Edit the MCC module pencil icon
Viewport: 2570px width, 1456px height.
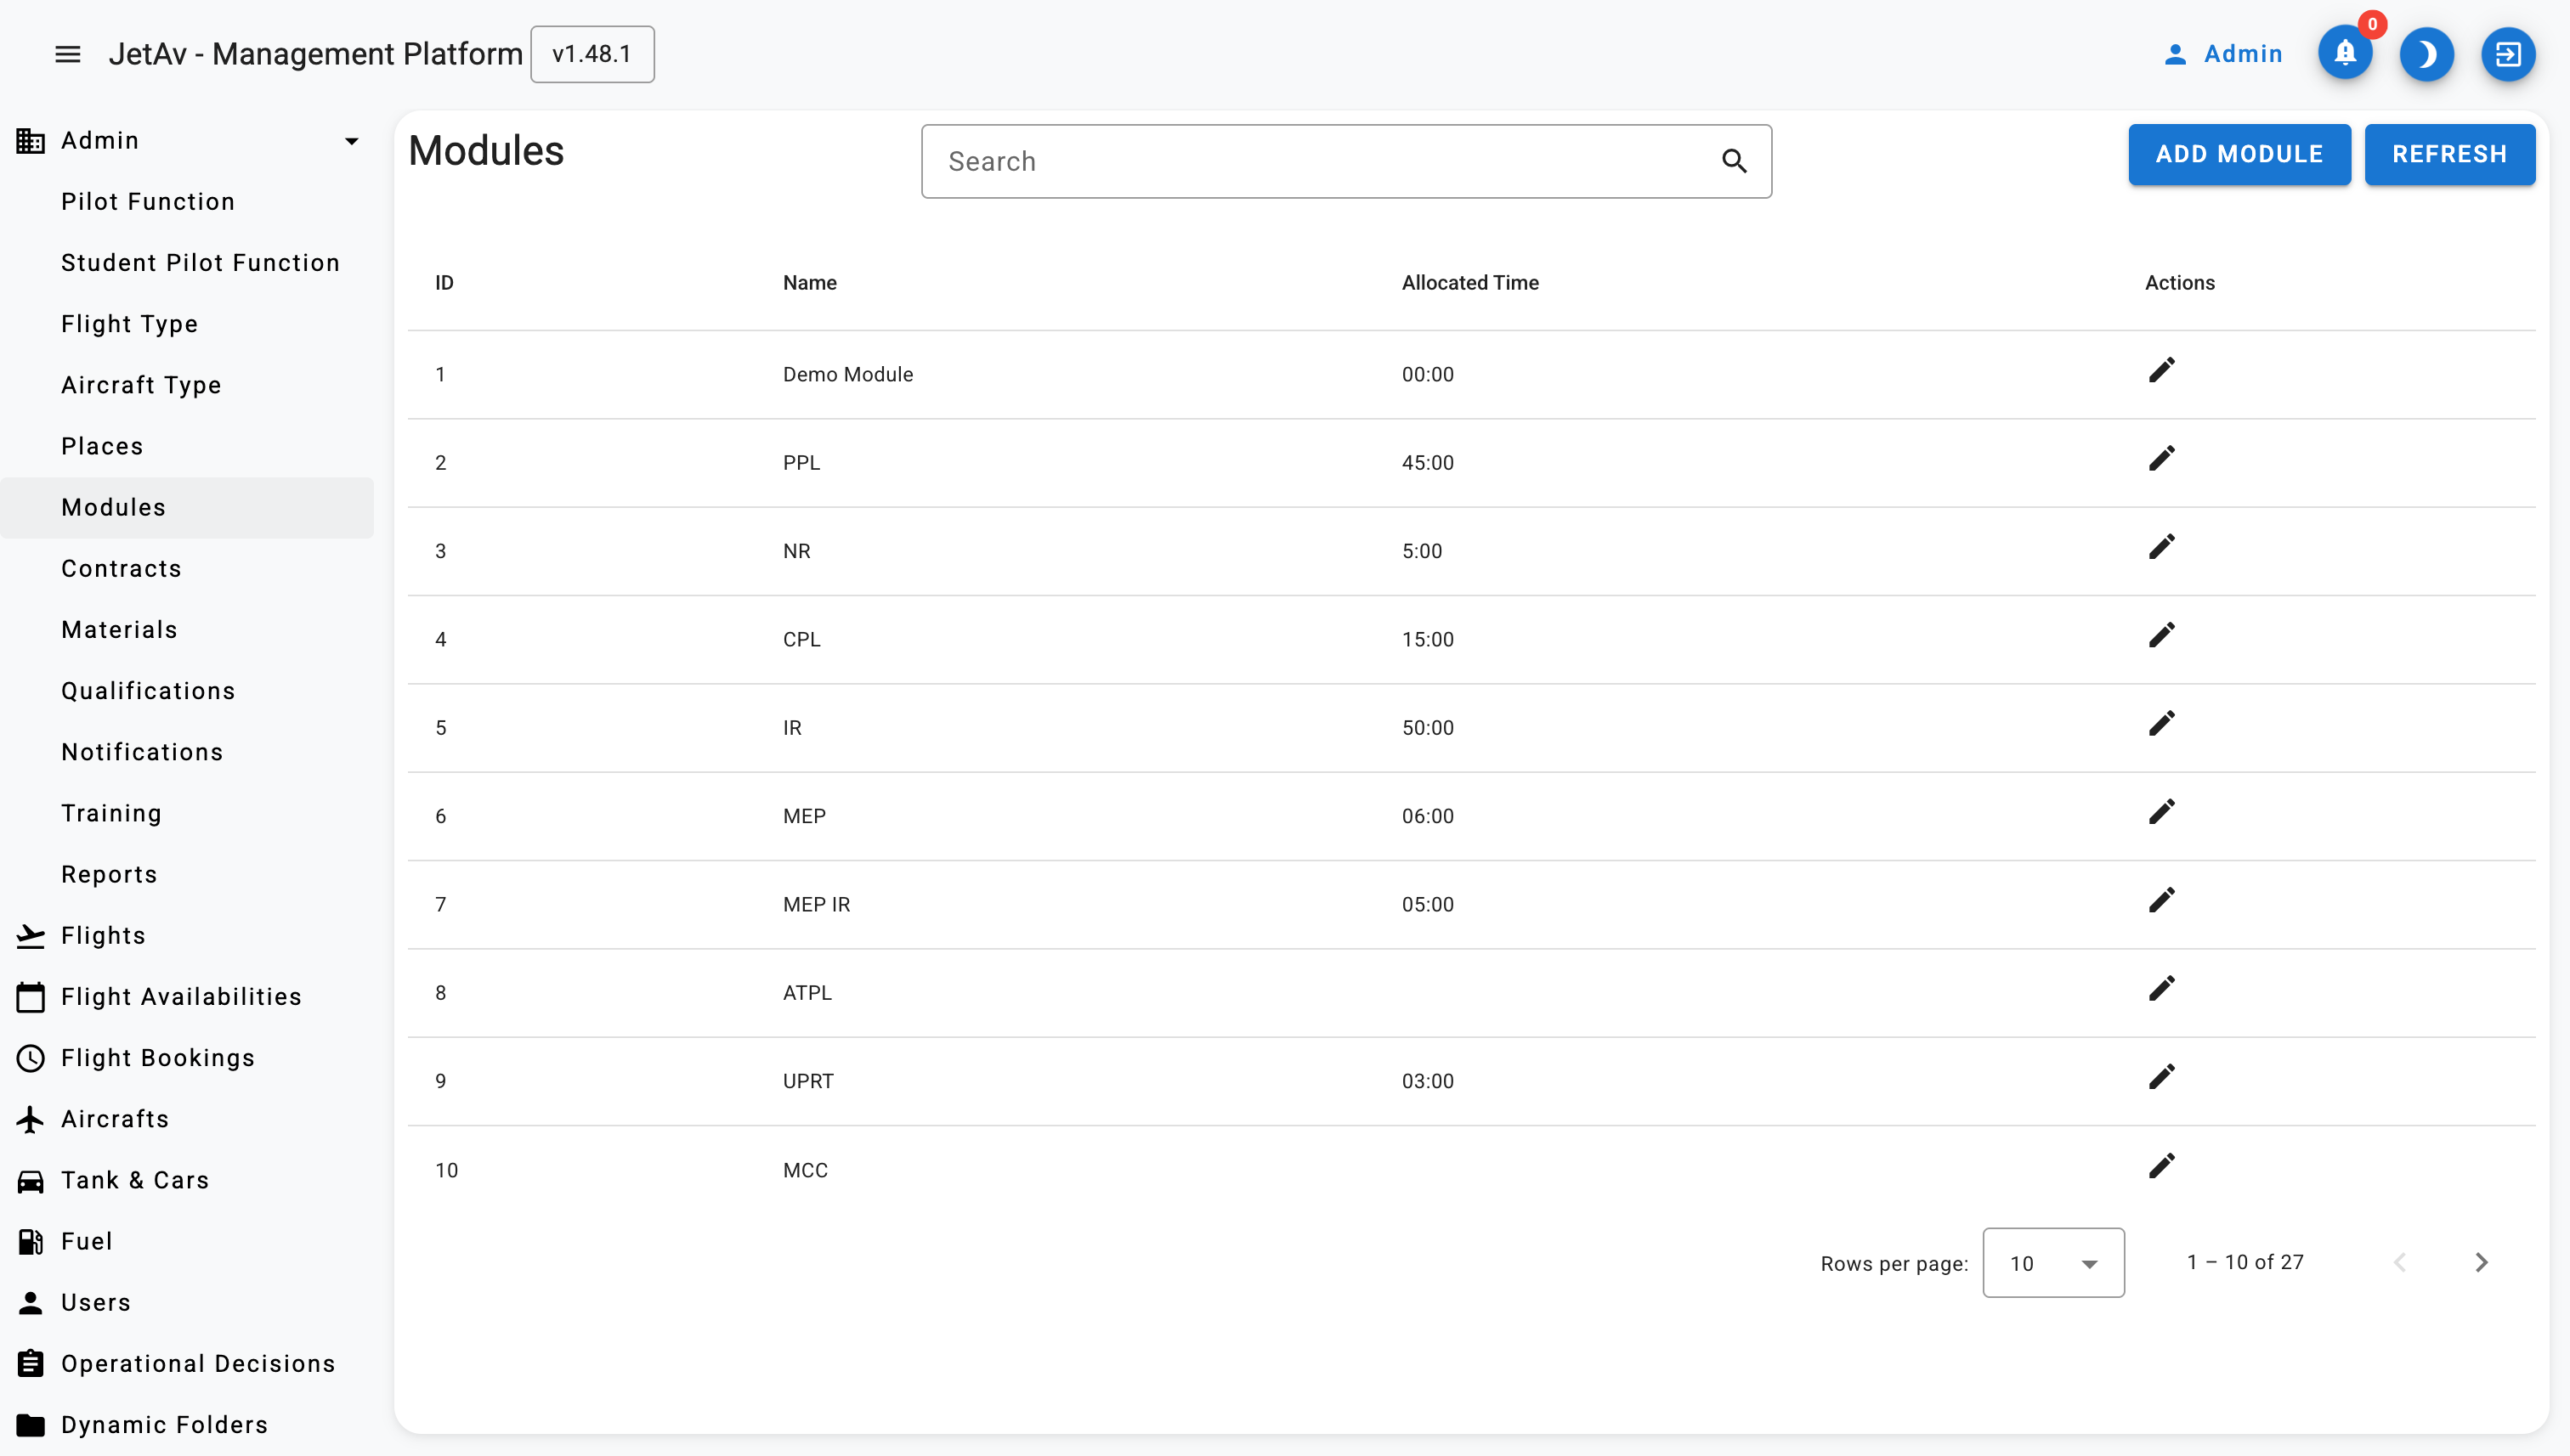[2161, 1166]
